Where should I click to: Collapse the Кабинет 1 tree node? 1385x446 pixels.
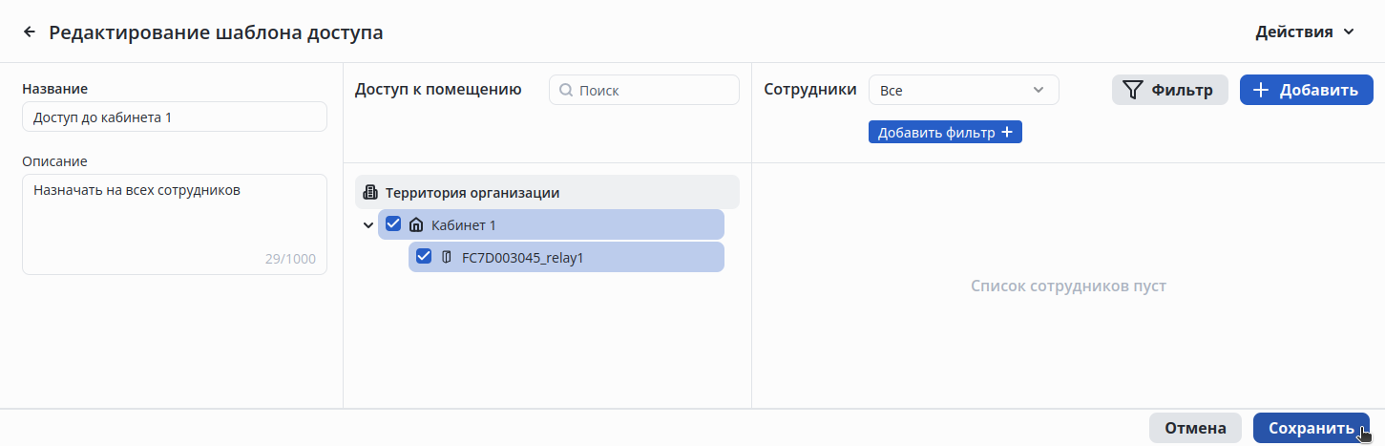(368, 225)
